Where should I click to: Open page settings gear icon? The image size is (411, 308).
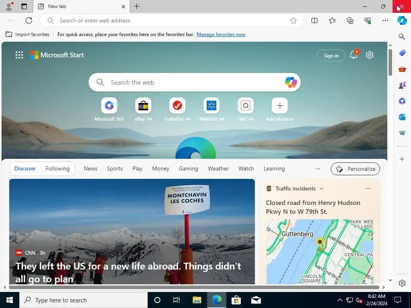[370, 55]
